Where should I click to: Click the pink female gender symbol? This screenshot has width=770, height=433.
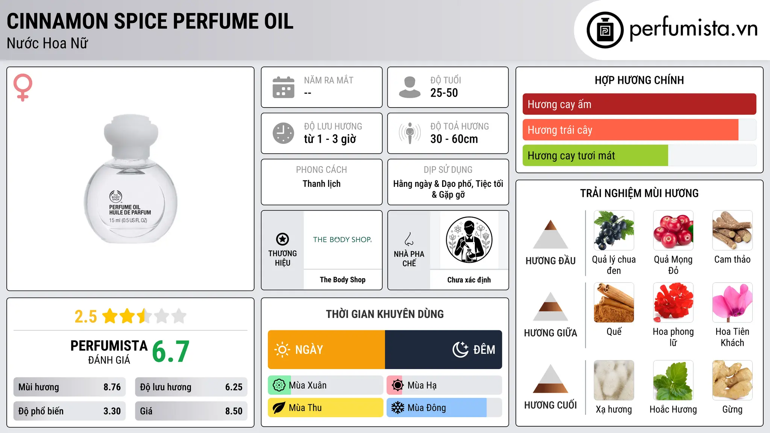point(23,87)
